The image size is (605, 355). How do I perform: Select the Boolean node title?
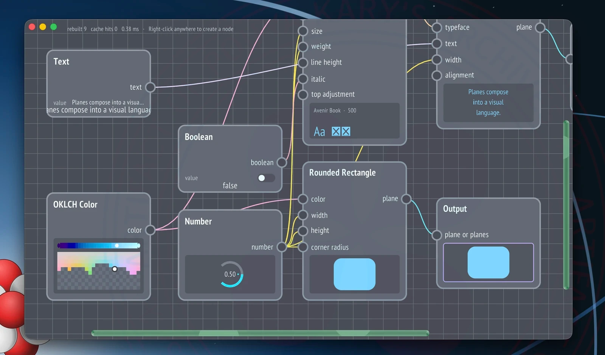[x=199, y=137]
